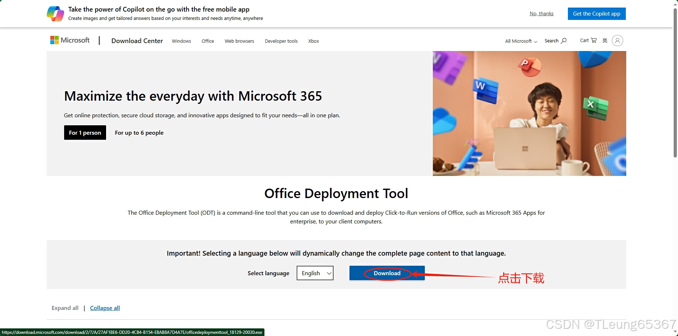Click the Maximize the everyday with Microsoft 365 headline
Image resolution: width=678 pixels, height=336 pixels.
pyautogui.click(x=193, y=96)
